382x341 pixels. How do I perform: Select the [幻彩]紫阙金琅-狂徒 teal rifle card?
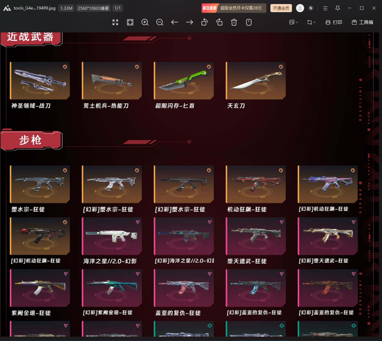tap(112, 288)
